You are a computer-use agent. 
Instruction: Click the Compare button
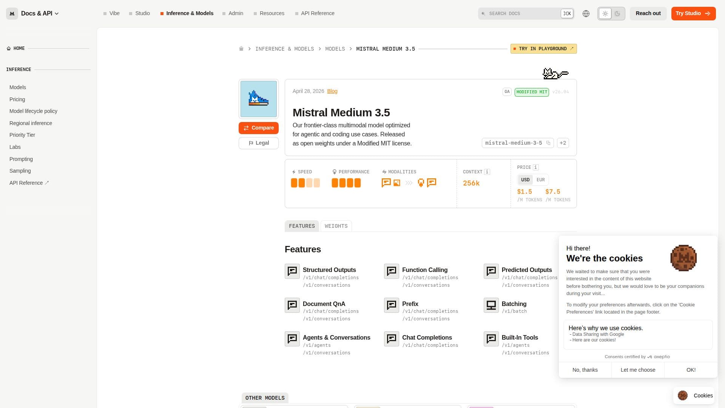[259, 128]
